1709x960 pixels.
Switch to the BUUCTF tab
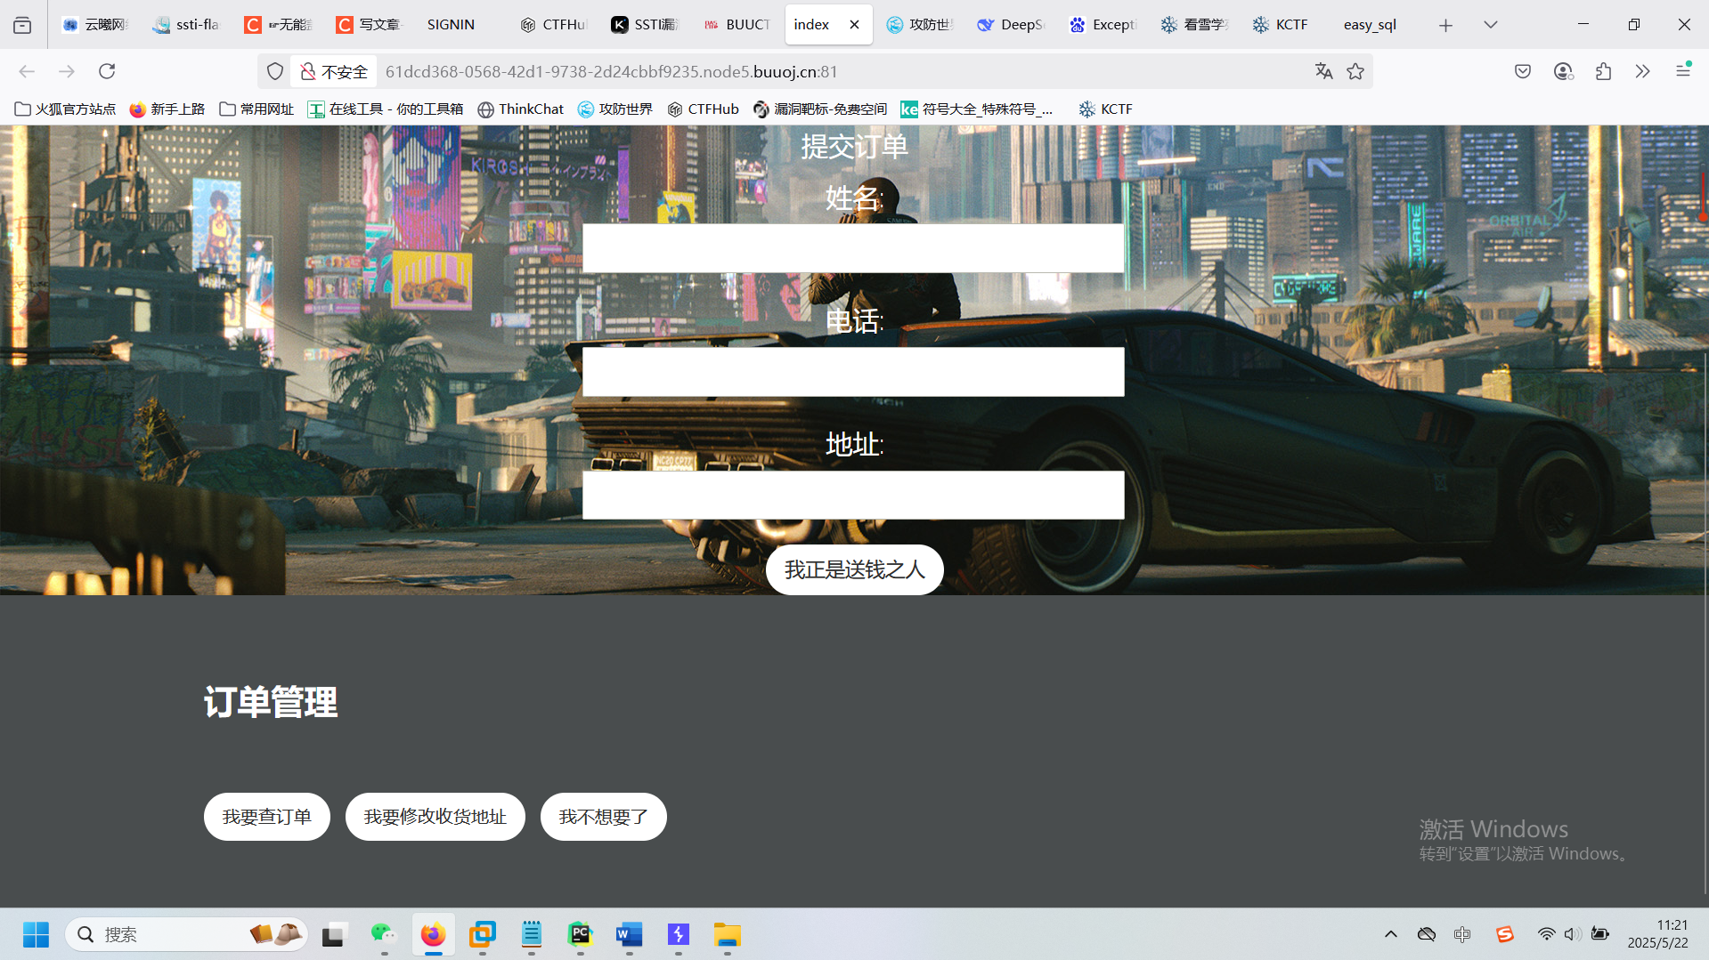[x=736, y=25]
